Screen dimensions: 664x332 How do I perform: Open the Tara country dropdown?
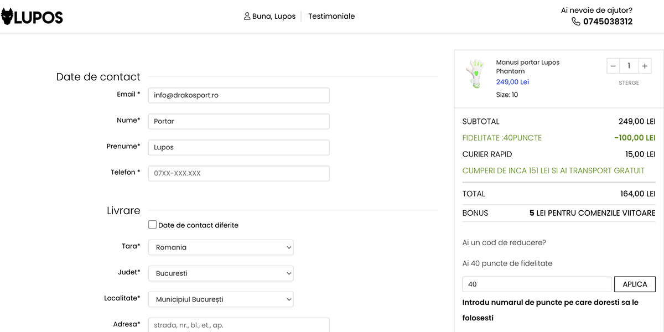click(x=221, y=247)
